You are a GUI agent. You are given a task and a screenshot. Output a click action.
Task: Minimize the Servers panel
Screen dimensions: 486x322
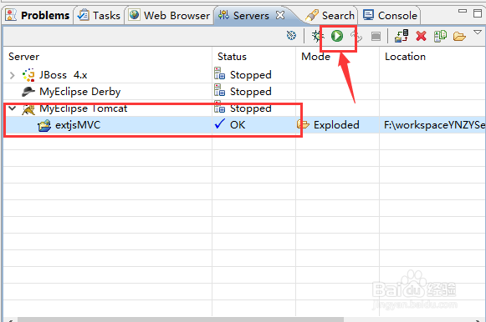click(463, 11)
